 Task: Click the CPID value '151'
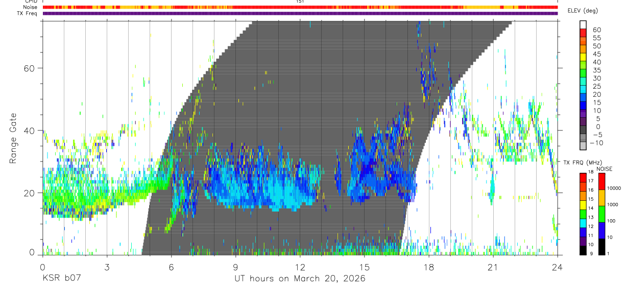(x=300, y=2)
